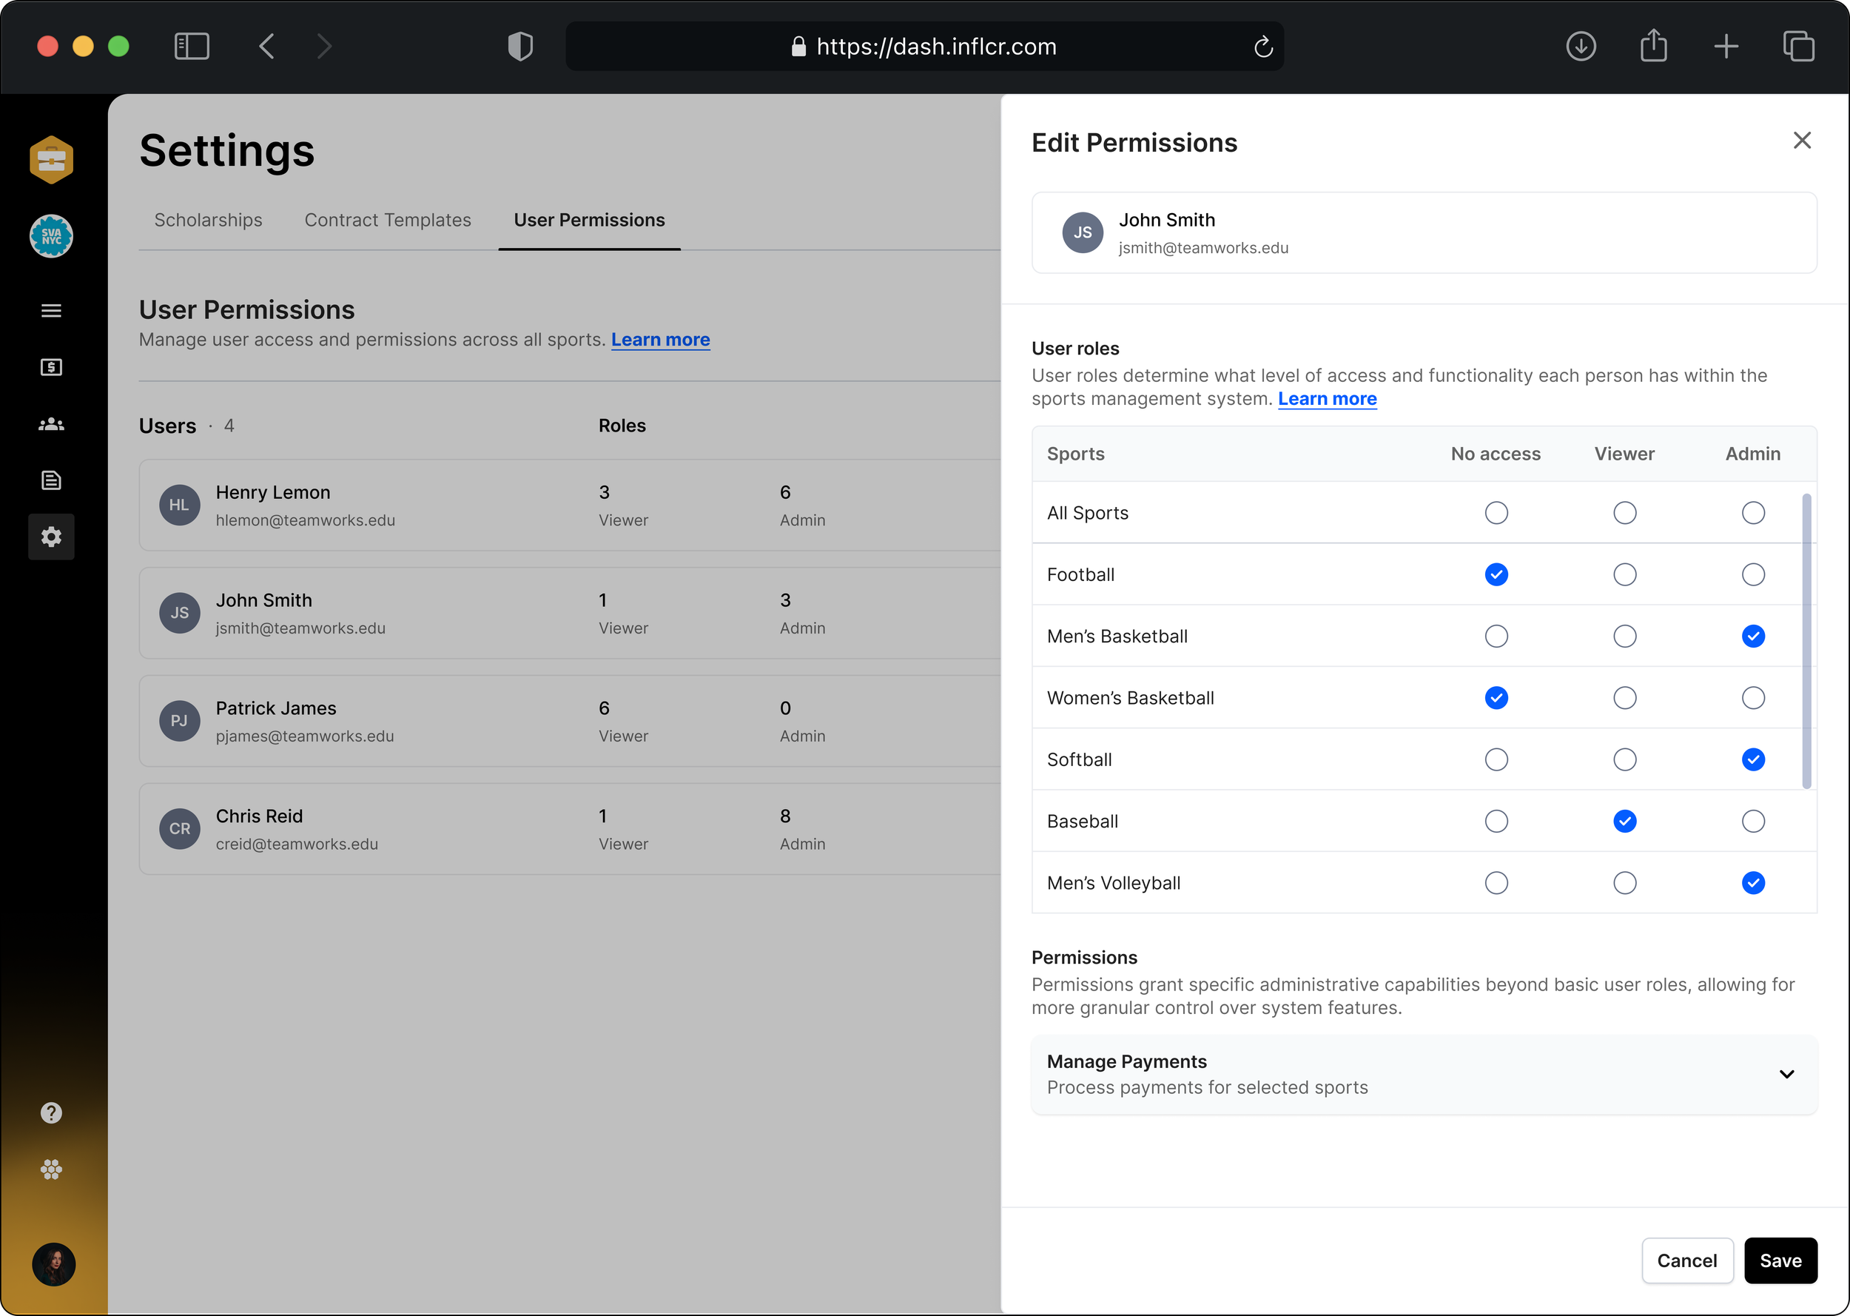The height and width of the screenshot is (1316, 1850).
Task: Open the documents icon in sidebar
Action: click(51, 480)
